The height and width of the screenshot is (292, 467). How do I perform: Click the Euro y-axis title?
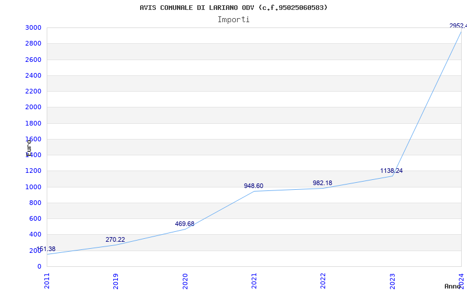tap(29, 148)
